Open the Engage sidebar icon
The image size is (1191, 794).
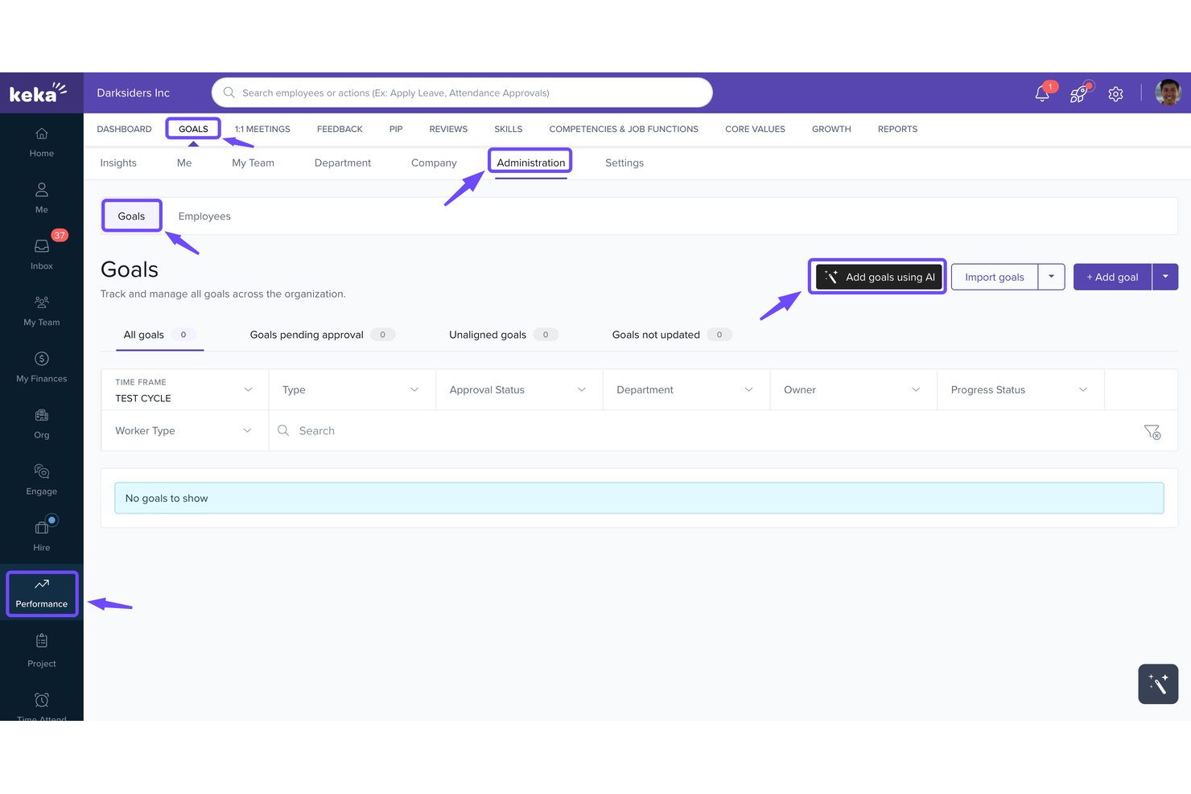point(42,479)
